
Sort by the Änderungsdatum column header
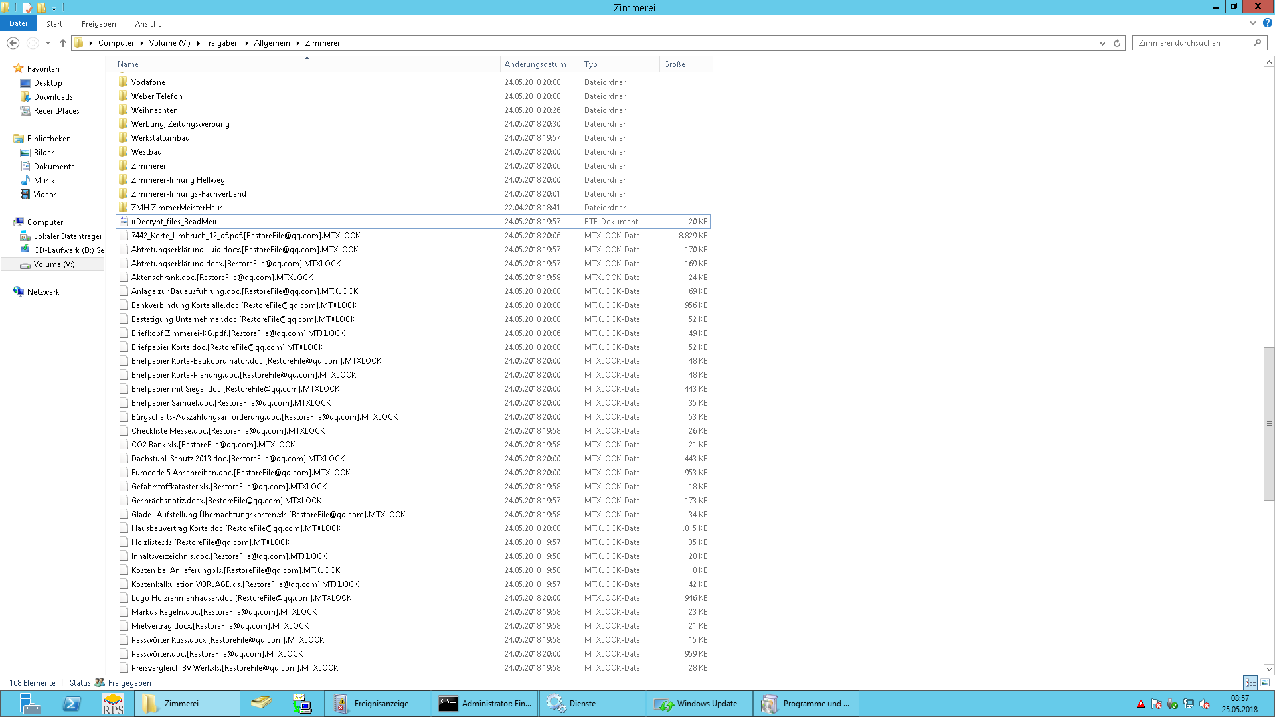(540, 64)
